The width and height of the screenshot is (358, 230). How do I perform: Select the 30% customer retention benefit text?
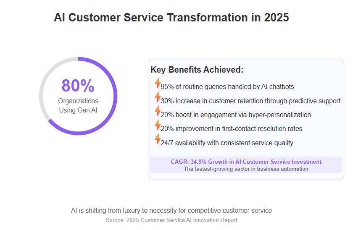tap(250, 101)
